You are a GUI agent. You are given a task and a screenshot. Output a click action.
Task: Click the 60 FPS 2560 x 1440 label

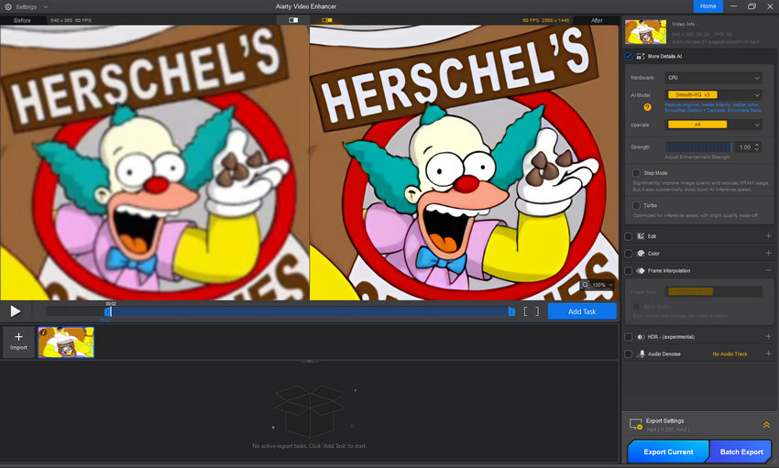[x=545, y=20]
